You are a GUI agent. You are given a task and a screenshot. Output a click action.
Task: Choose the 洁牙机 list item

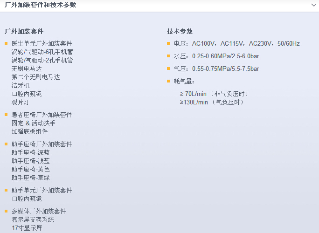pyautogui.click(x=21, y=85)
